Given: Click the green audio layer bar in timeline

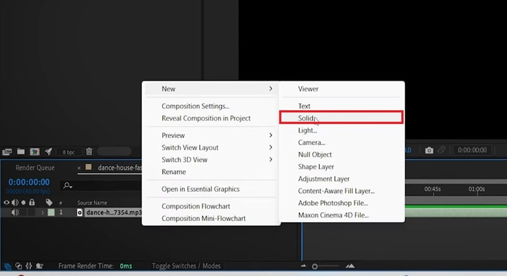Looking at the screenshot, I should (x=456, y=213).
